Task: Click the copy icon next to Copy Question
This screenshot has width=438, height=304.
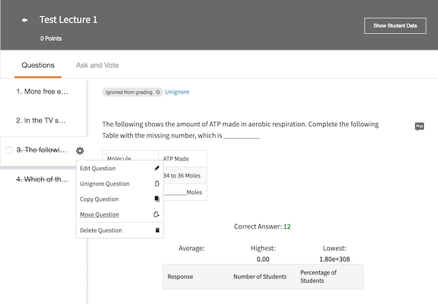Action: 157,199
